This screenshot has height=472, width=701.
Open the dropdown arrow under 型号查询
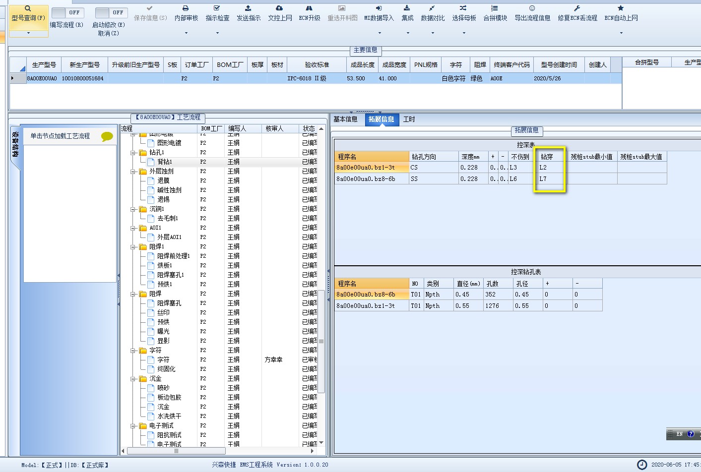click(x=28, y=33)
